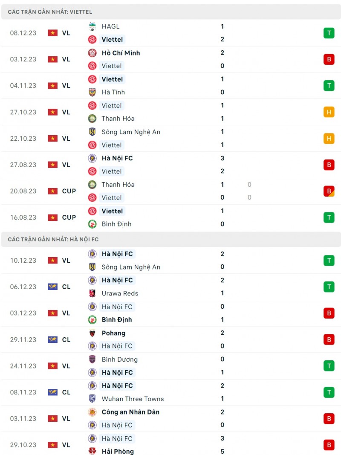Click the CL competition flag on 06.12.23
341x455 pixels.
coord(52,287)
